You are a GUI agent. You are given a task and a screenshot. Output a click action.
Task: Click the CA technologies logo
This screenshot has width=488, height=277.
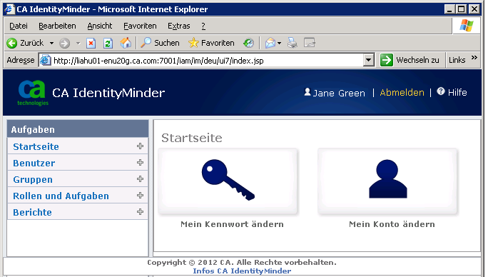pos(32,93)
